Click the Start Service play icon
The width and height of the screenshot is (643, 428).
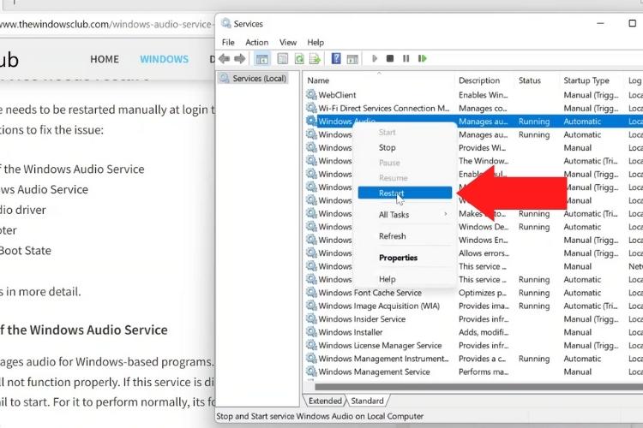pyautogui.click(x=375, y=58)
